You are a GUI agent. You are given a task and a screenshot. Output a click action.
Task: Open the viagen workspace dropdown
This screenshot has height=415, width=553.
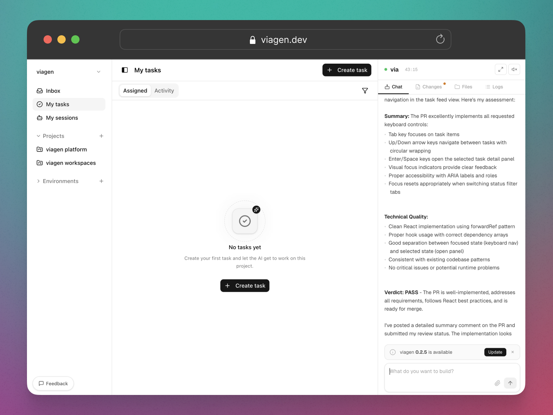pos(99,72)
